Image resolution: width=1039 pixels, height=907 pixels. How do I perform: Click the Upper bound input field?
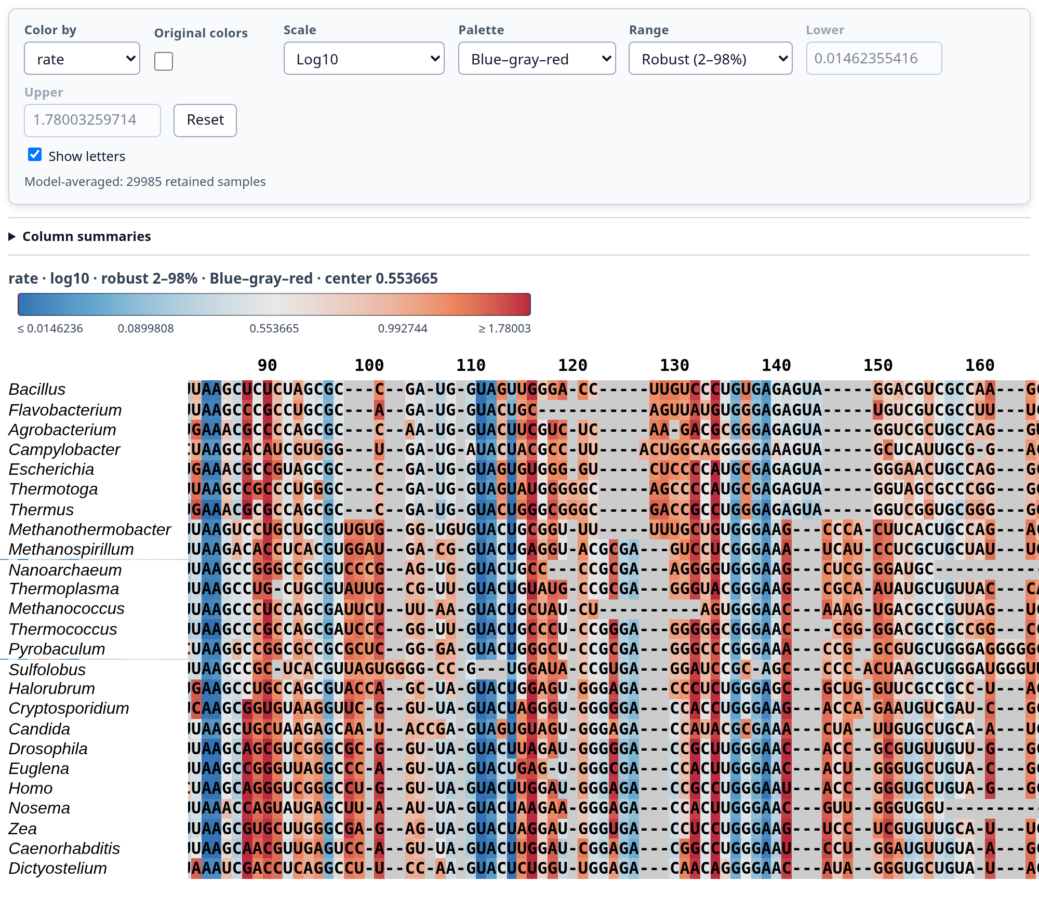click(92, 121)
